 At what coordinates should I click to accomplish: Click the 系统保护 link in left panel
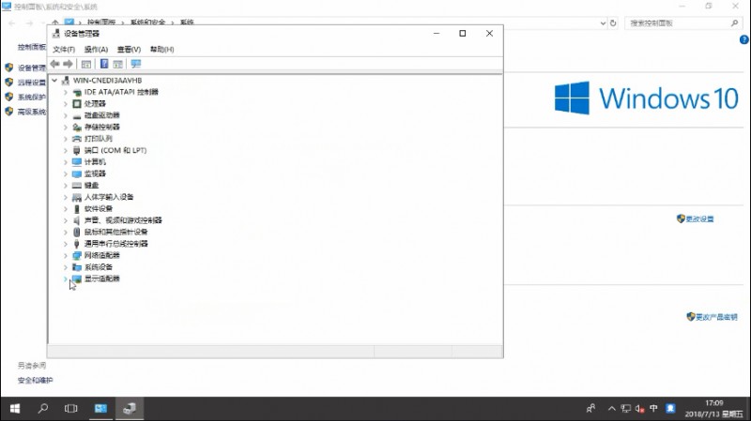[x=32, y=98]
